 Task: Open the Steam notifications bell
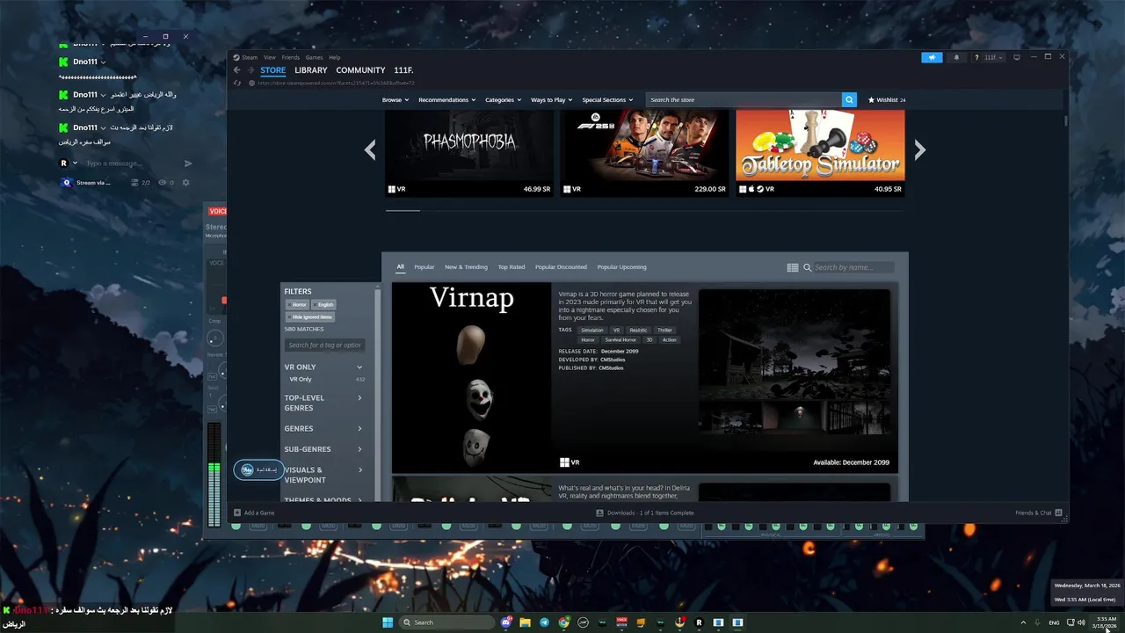point(956,57)
